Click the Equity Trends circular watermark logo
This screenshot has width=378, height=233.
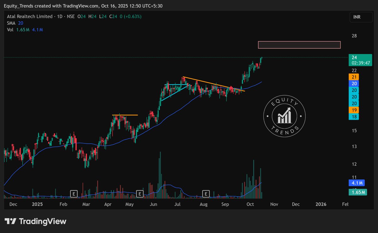pyautogui.click(x=284, y=116)
